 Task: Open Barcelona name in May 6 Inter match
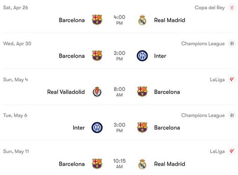pos(167,128)
